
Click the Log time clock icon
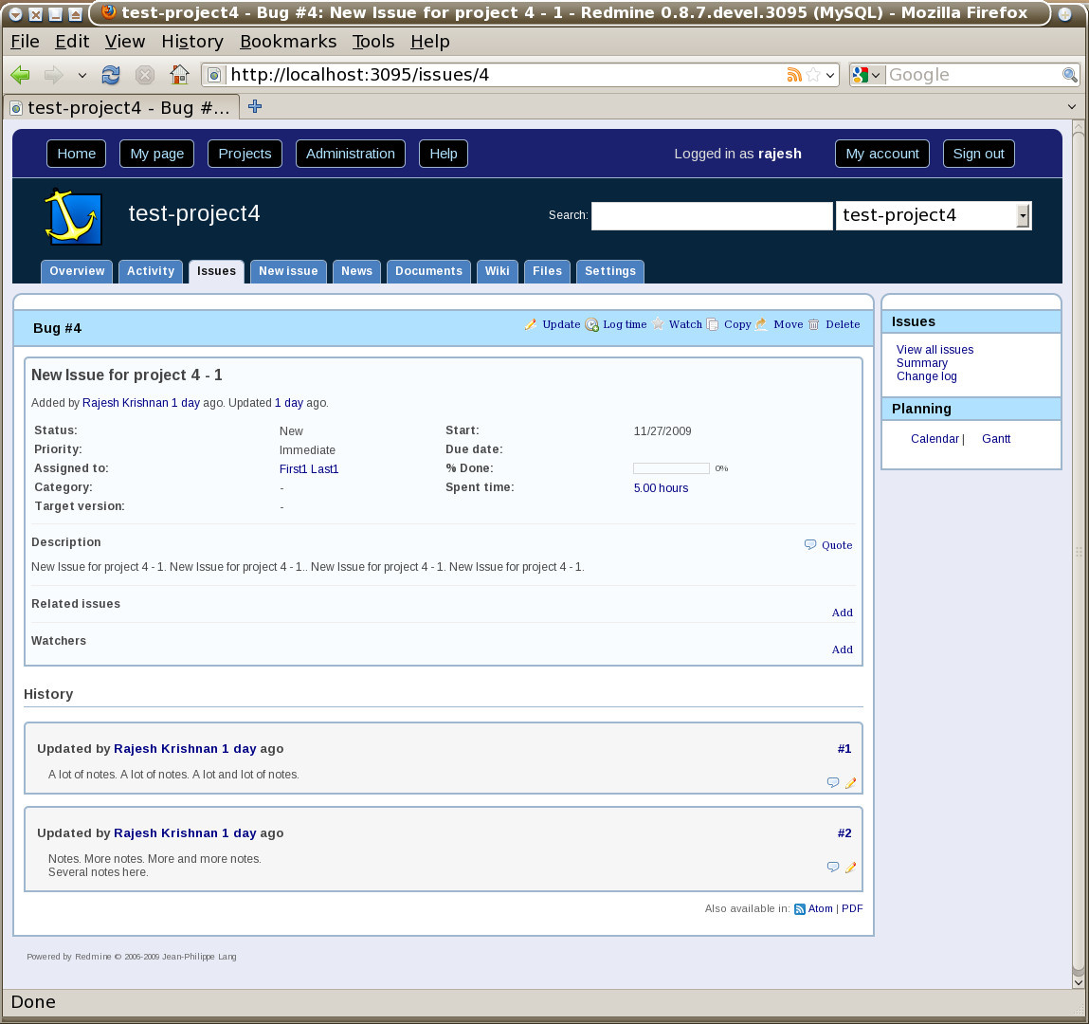point(591,324)
